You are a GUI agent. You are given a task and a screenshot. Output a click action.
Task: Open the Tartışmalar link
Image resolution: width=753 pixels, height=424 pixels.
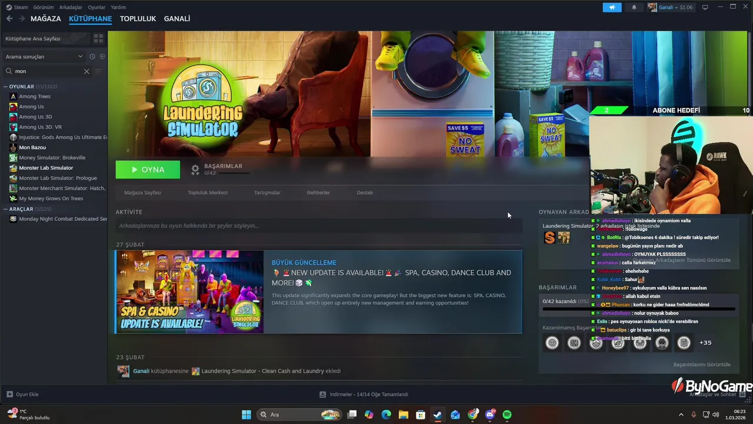coord(267,193)
